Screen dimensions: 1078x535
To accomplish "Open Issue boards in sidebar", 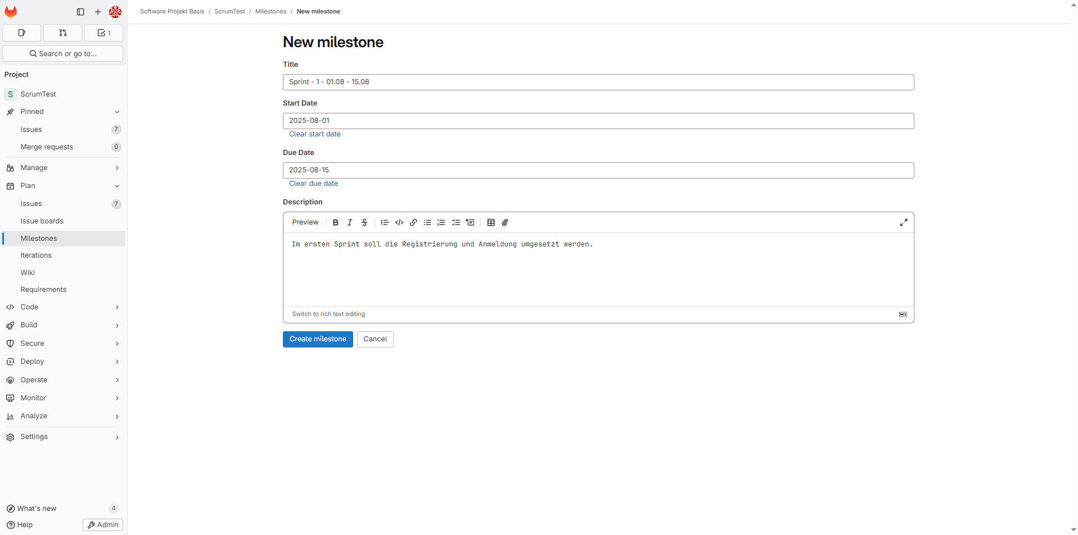I will (x=42, y=221).
